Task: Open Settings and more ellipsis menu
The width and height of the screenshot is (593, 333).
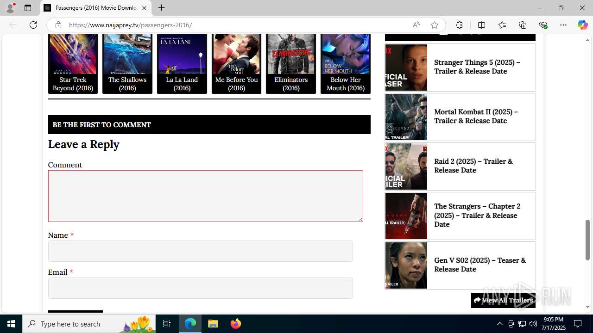Action: tap(563, 25)
